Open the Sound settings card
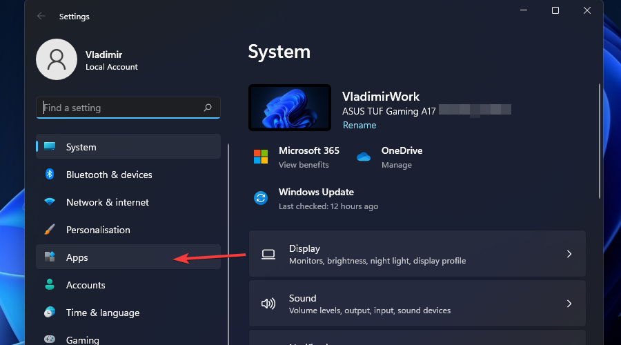Image resolution: width=621 pixels, height=345 pixels. tap(417, 304)
